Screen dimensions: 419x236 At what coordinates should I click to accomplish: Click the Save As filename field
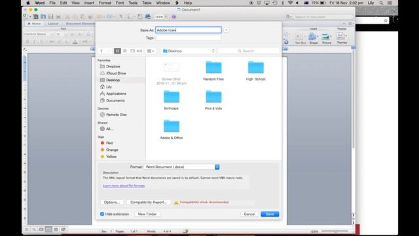[189, 30]
